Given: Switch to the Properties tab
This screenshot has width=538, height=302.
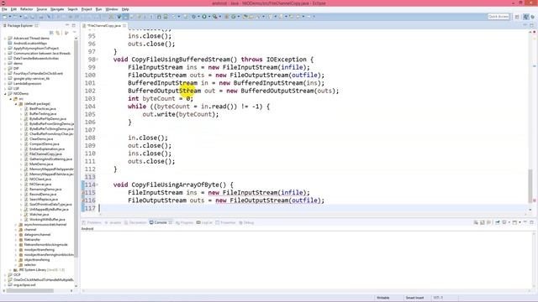Looking at the screenshot, I should (225, 222).
